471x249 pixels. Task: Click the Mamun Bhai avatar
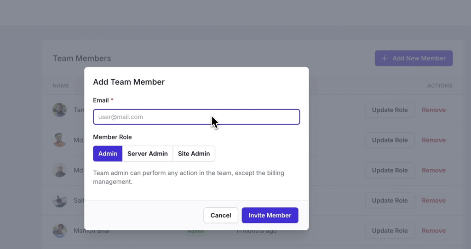[59, 231]
